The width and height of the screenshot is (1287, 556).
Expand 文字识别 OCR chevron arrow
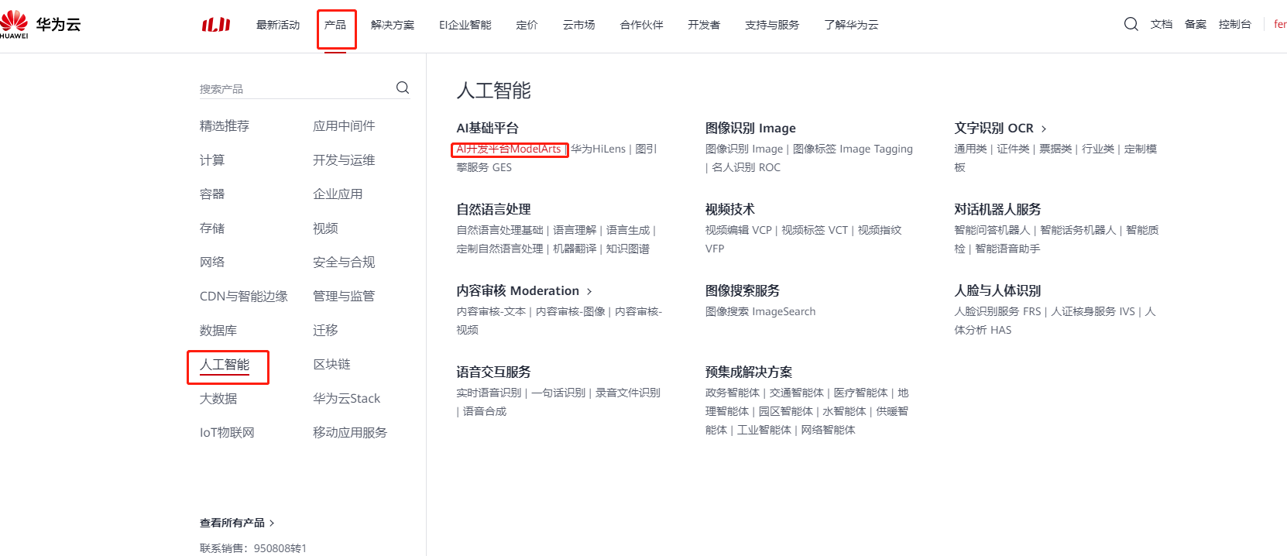coord(1044,129)
